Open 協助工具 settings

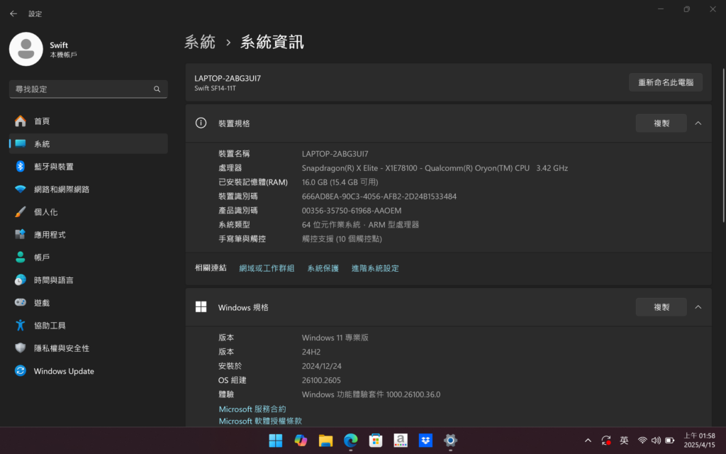tap(89, 325)
